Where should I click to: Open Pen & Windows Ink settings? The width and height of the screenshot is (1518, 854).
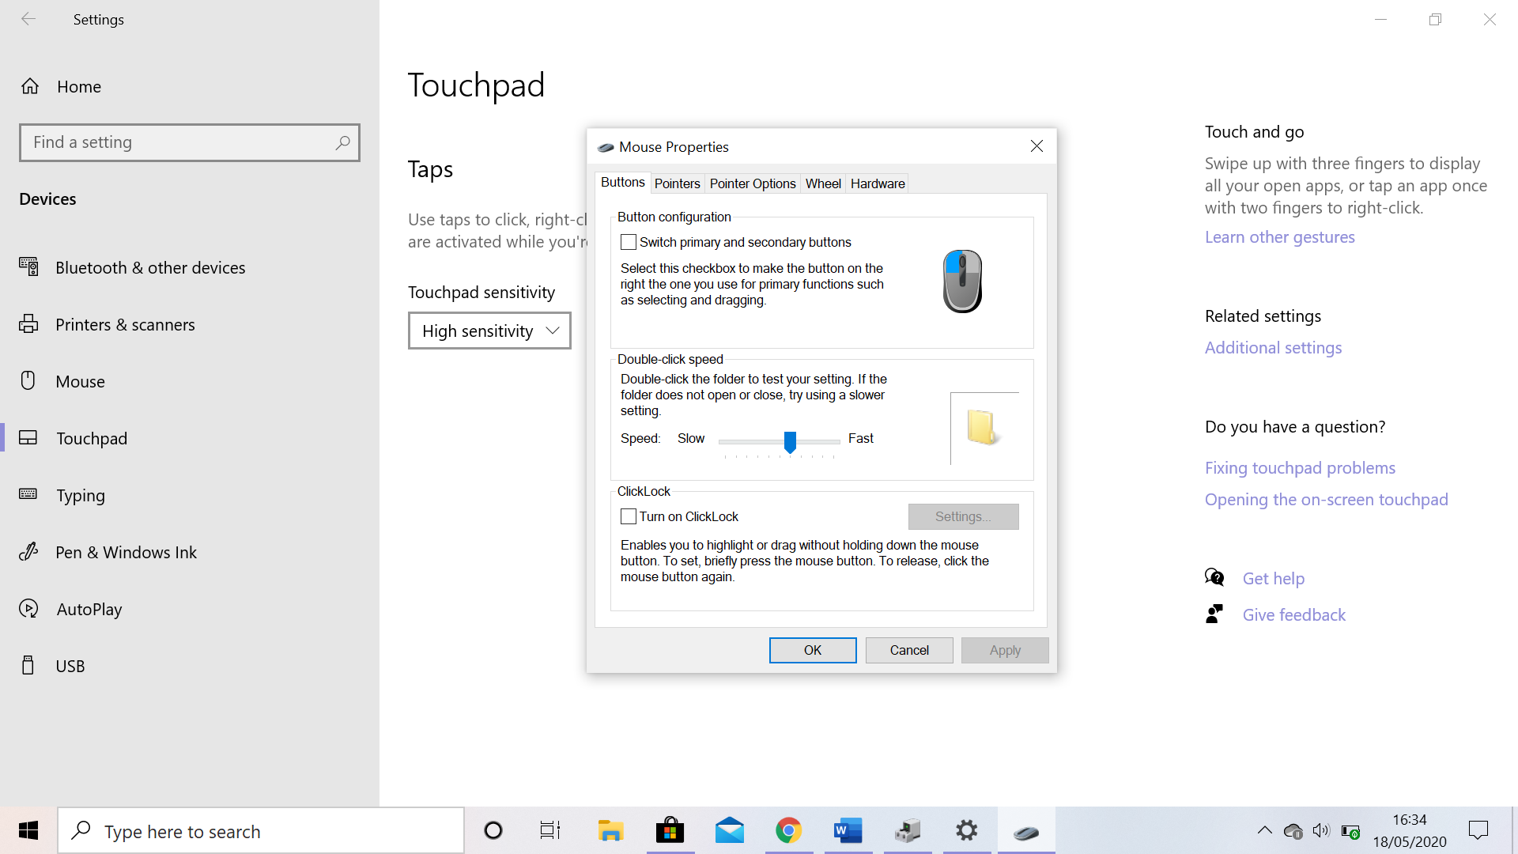pyautogui.click(x=126, y=552)
